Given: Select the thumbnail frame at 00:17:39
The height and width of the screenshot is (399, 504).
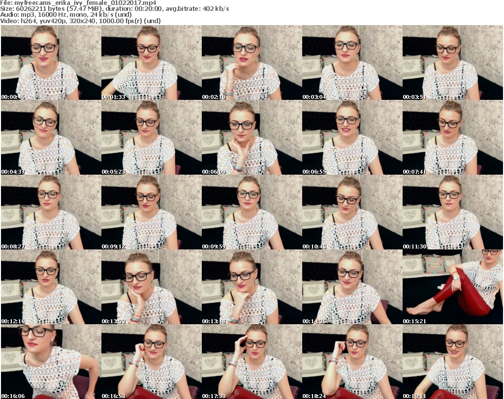Looking at the screenshot, I should (252, 362).
